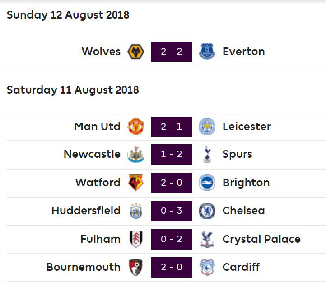Open the Man Utd 2 - 1 score box

(x=172, y=127)
